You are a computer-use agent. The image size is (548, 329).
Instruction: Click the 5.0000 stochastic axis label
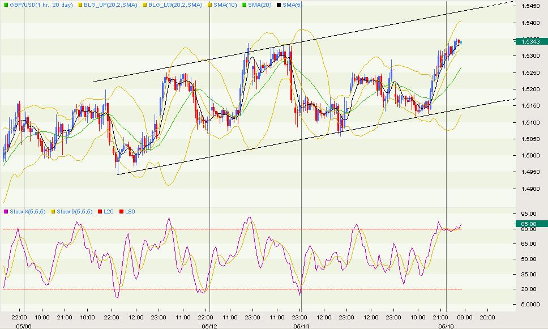point(530,305)
